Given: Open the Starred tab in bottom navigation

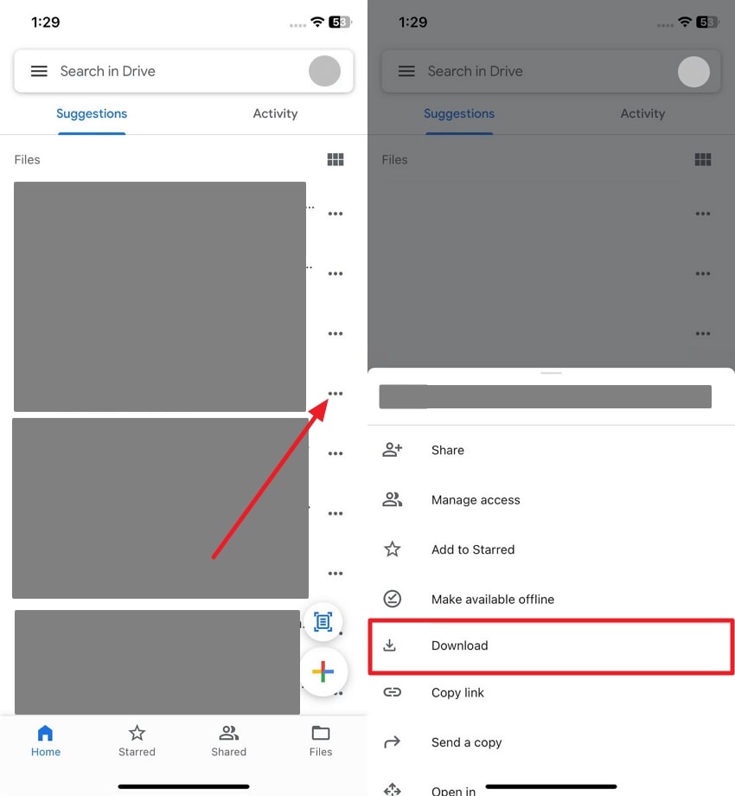Looking at the screenshot, I should pos(137,741).
